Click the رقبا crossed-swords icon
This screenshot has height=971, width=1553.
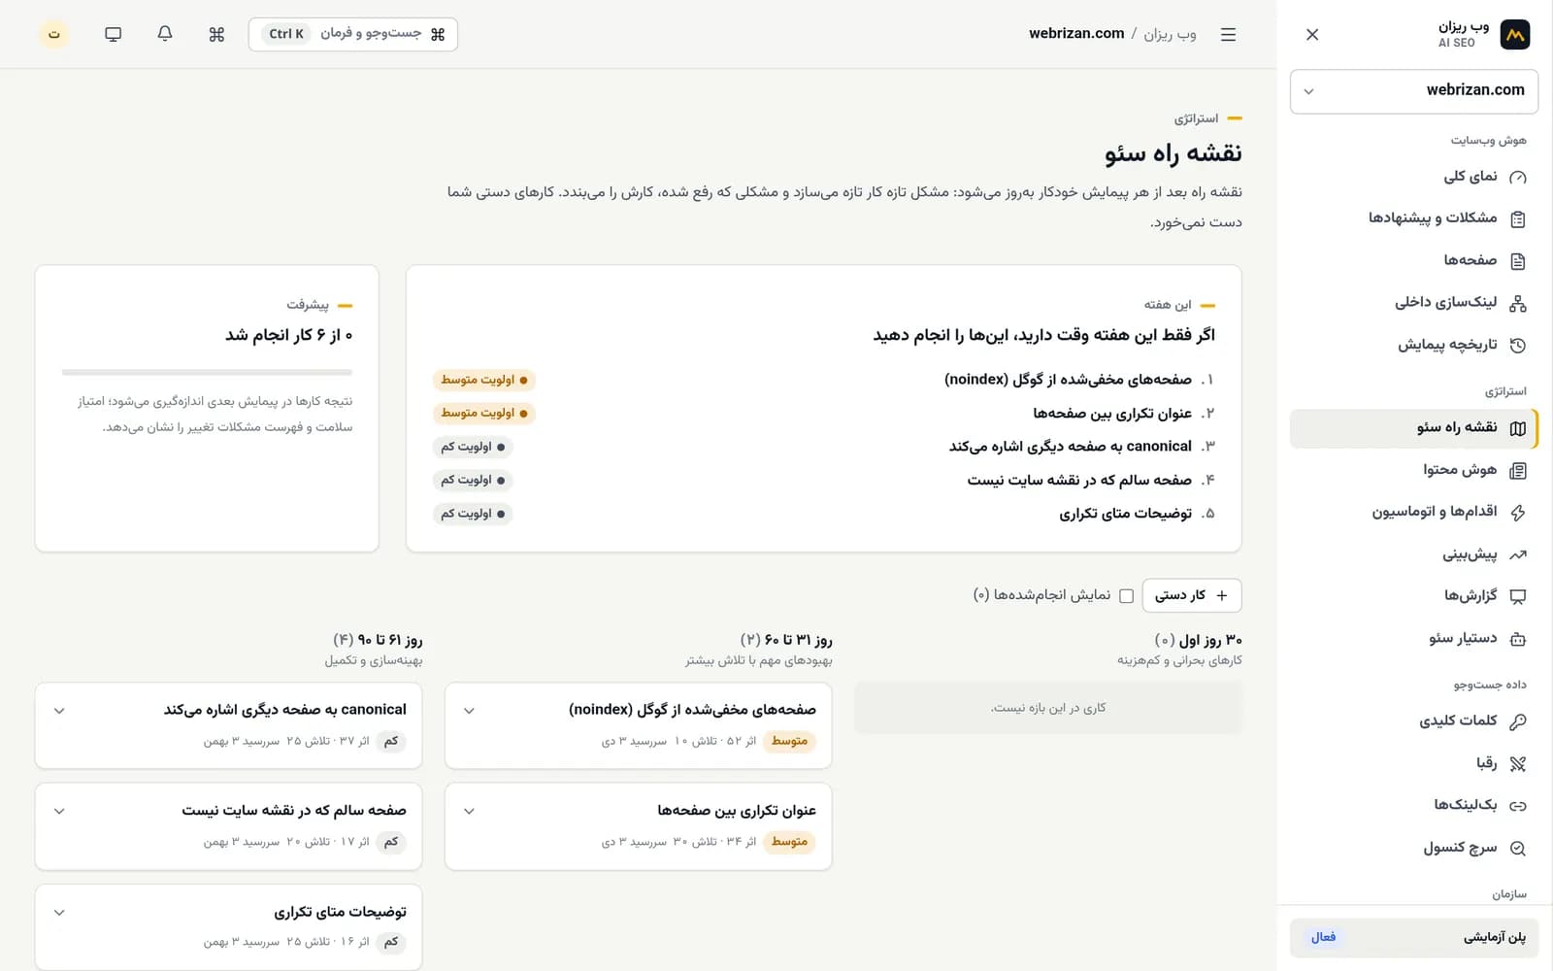(1518, 763)
